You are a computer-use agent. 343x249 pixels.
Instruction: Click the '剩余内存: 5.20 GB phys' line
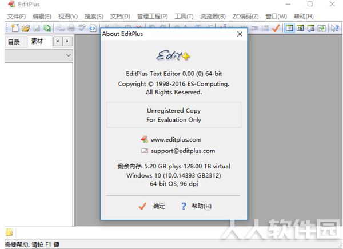174,166
